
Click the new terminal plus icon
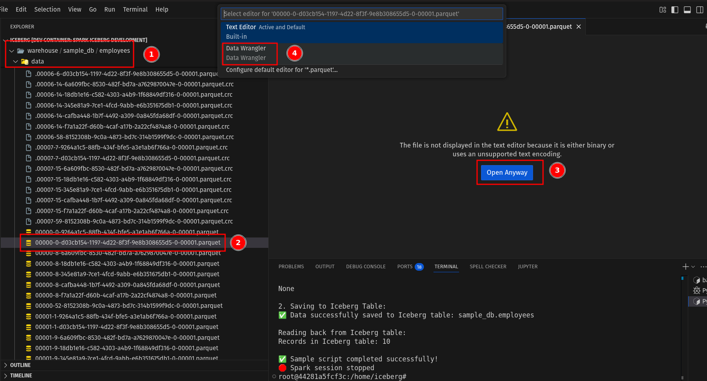pyautogui.click(x=685, y=267)
